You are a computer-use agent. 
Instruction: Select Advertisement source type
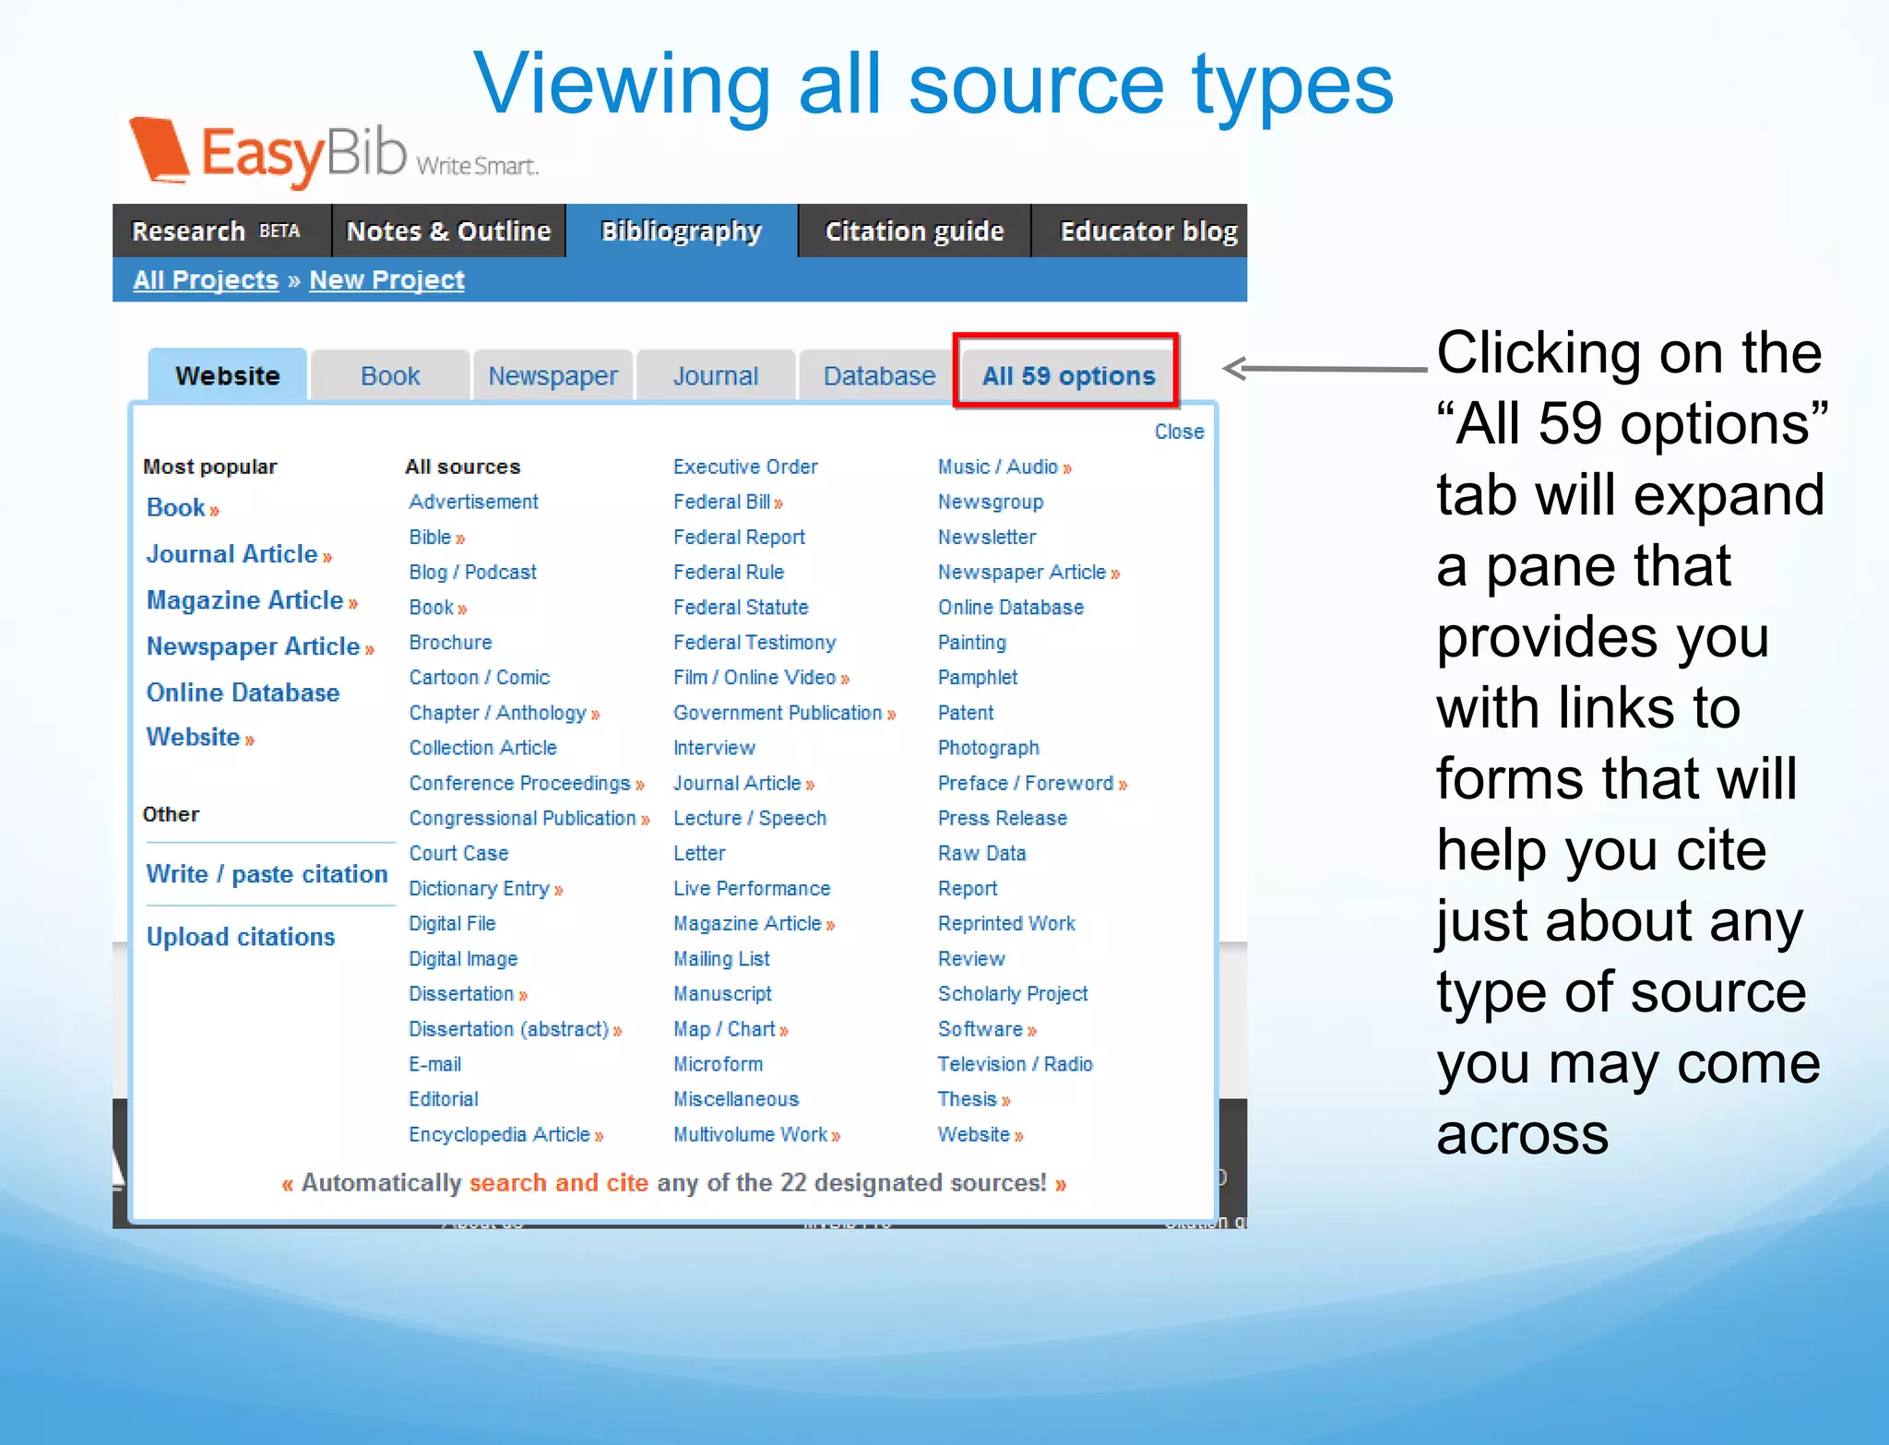pyautogui.click(x=473, y=502)
